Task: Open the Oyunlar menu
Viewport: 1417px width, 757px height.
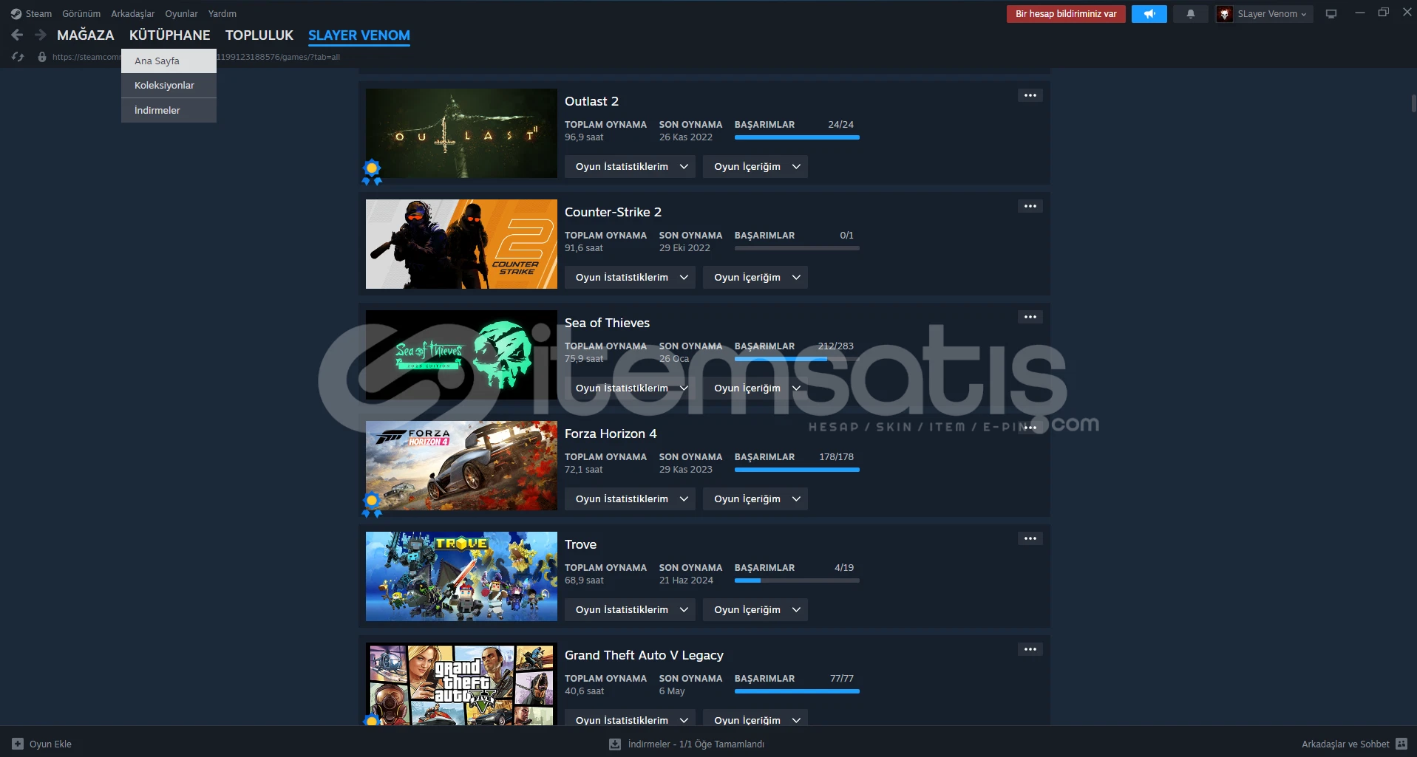Action: [x=181, y=14]
